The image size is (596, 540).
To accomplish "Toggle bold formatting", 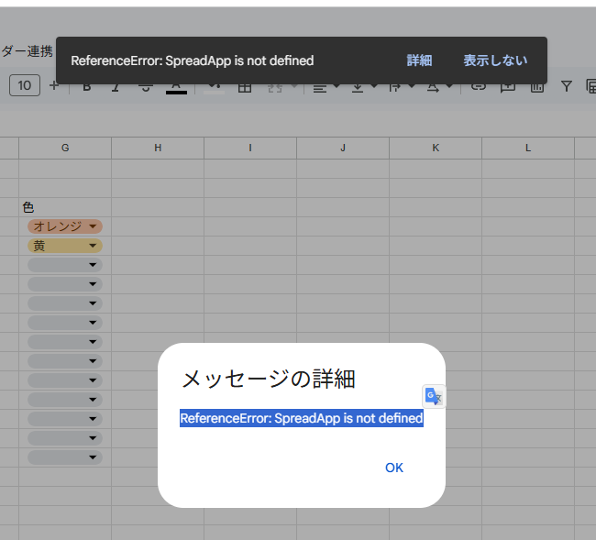I will [87, 87].
